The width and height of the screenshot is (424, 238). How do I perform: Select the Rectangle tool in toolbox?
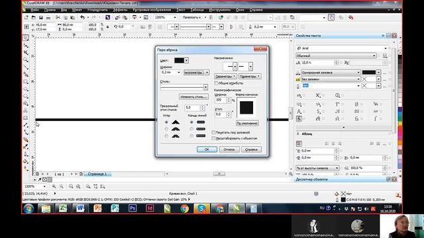point(26,81)
